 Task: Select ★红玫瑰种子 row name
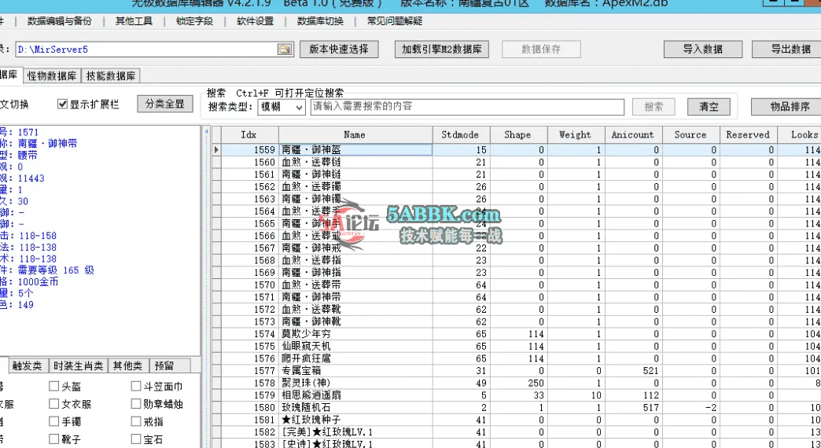click(355, 420)
